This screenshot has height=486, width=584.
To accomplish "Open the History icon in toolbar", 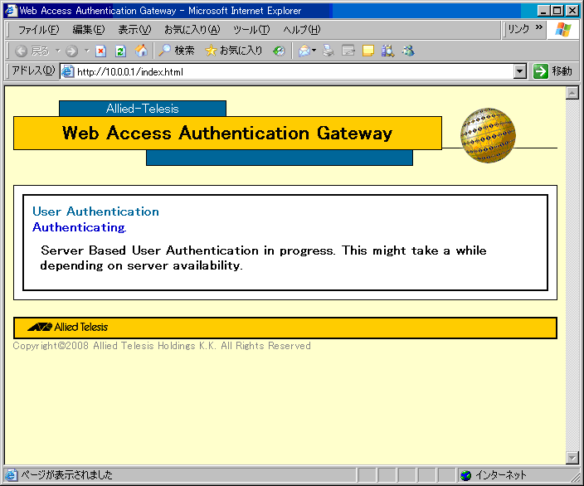I will pyautogui.click(x=280, y=51).
